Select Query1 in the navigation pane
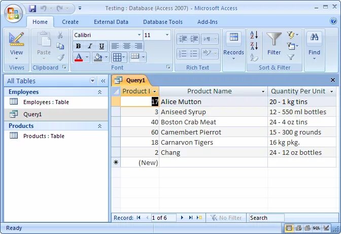This screenshot has height=234, width=341. pyautogui.click(x=56, y=114)
